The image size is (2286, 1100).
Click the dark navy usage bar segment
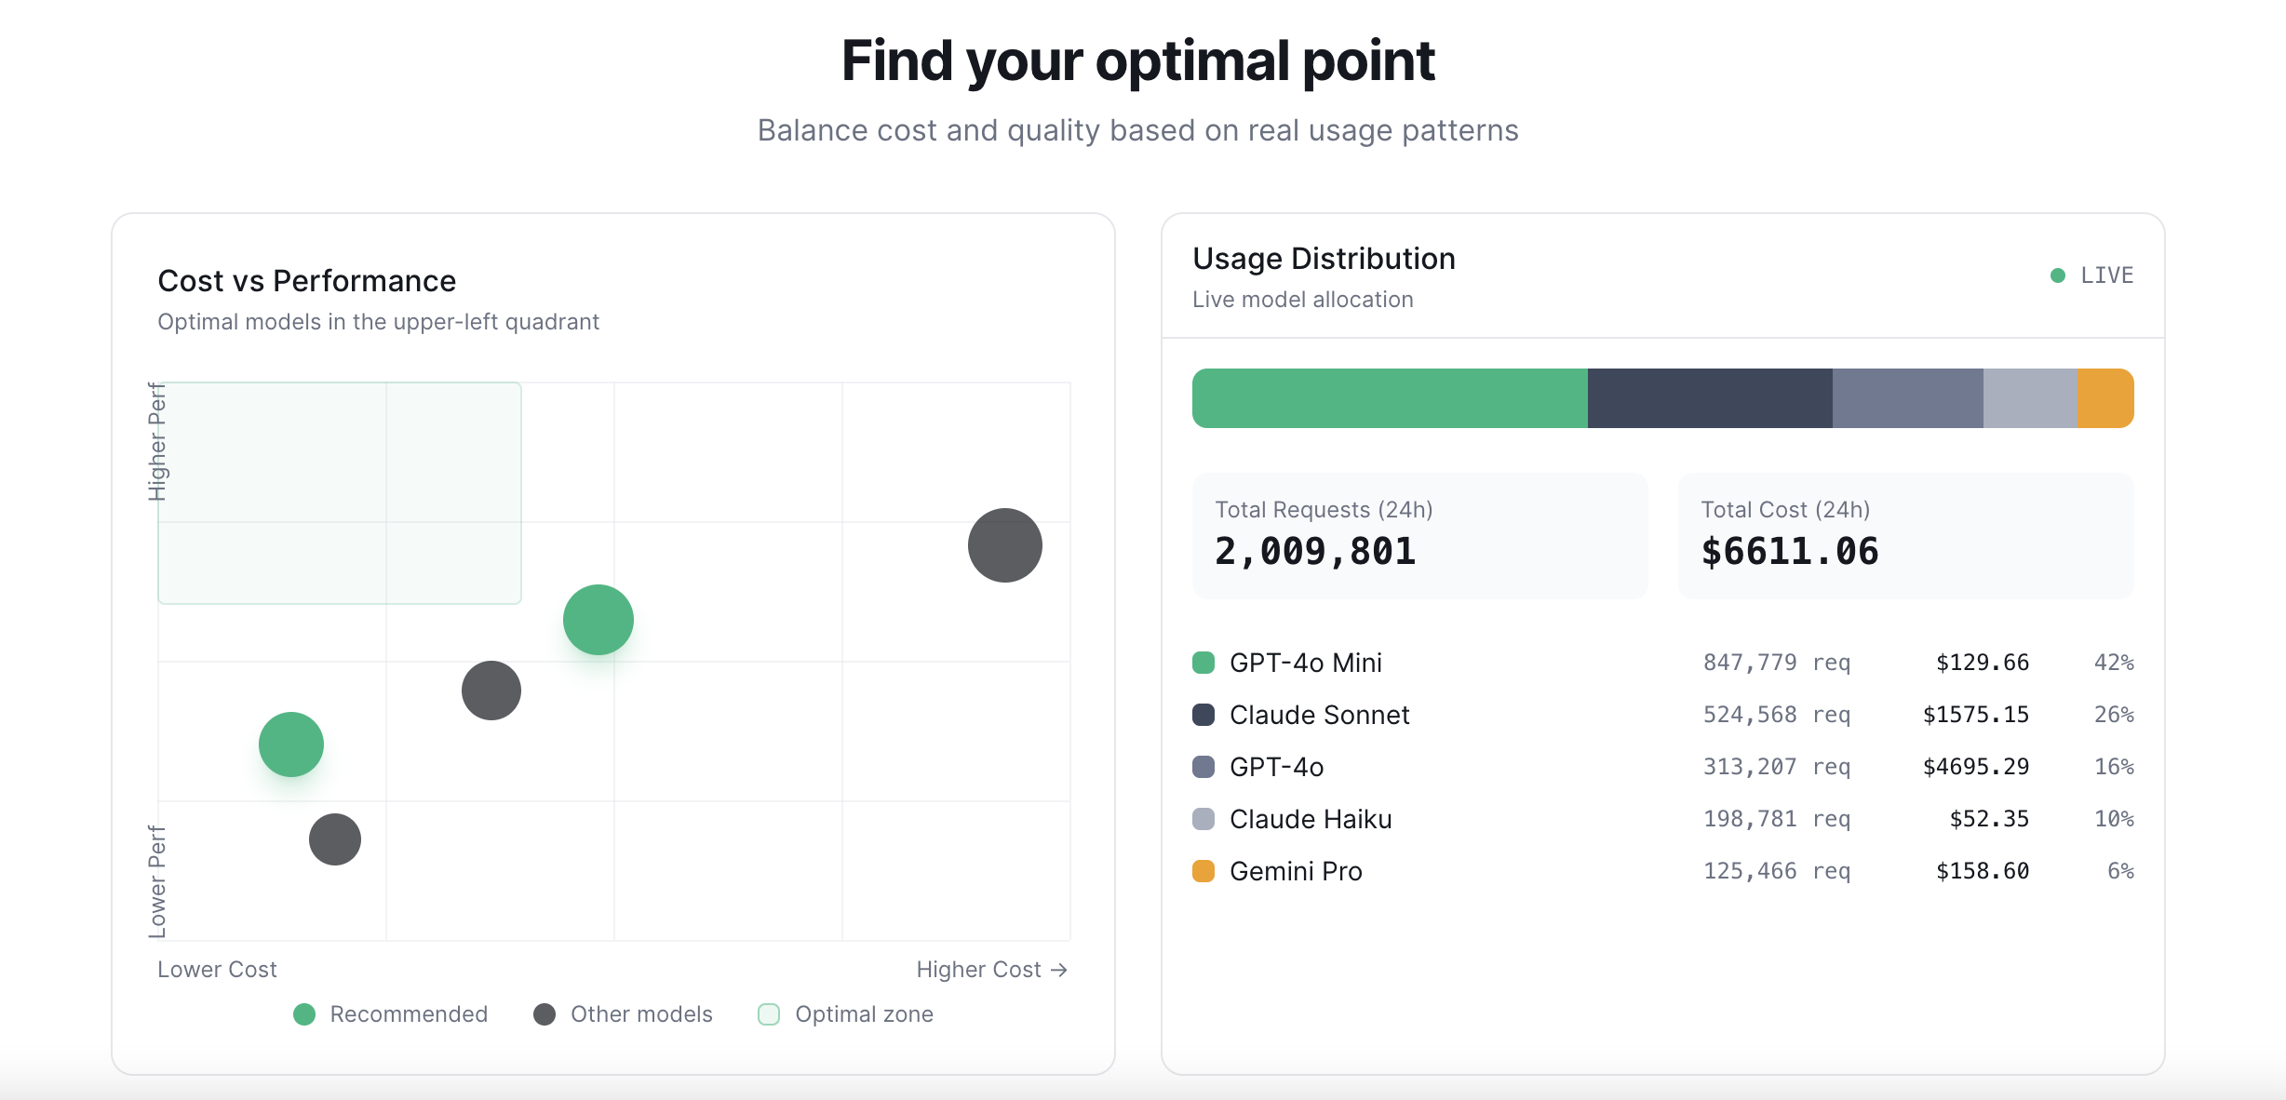click(x=1710, y=398)
